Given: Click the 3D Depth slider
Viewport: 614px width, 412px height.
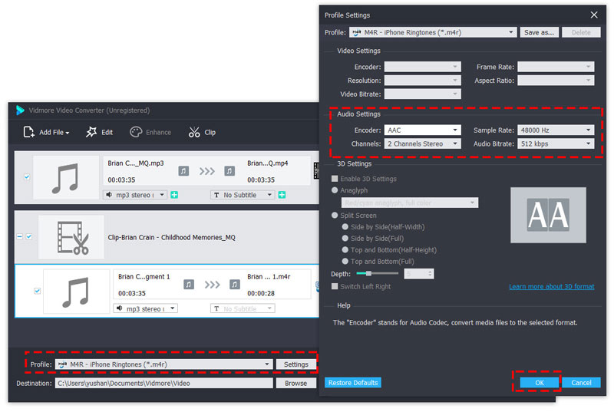Looking at the screenshot, I should coord(375,273).
